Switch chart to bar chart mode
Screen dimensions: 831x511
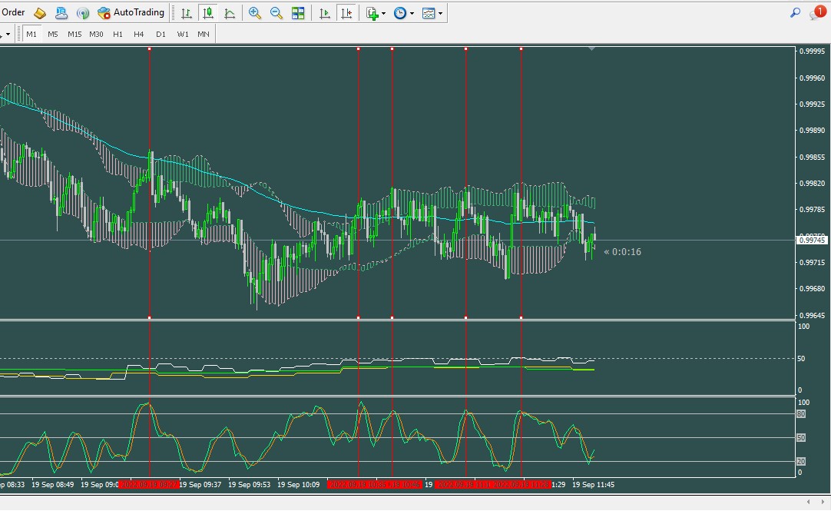[x=187, y=13]
